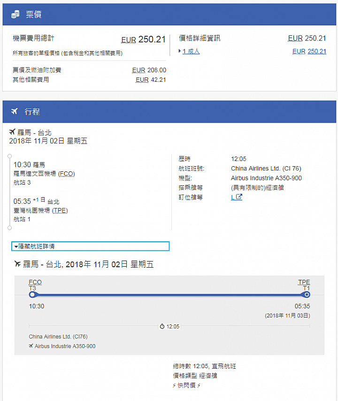
Task: Click 總時數 12:05, 直飛航班 summary text
Action: click(204, 366)
